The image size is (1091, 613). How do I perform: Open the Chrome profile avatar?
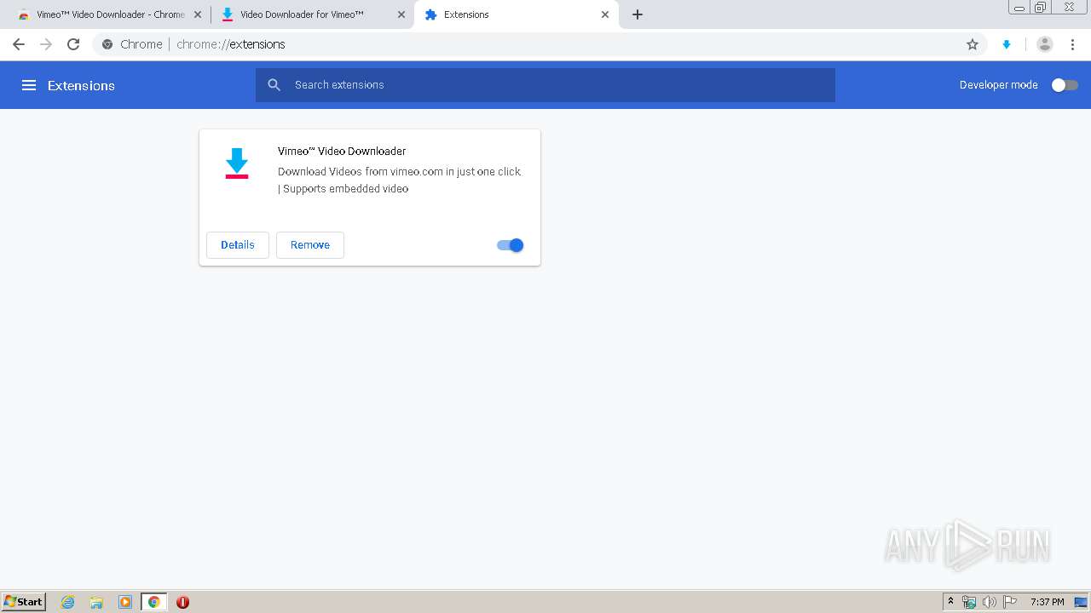point(1045,44)
